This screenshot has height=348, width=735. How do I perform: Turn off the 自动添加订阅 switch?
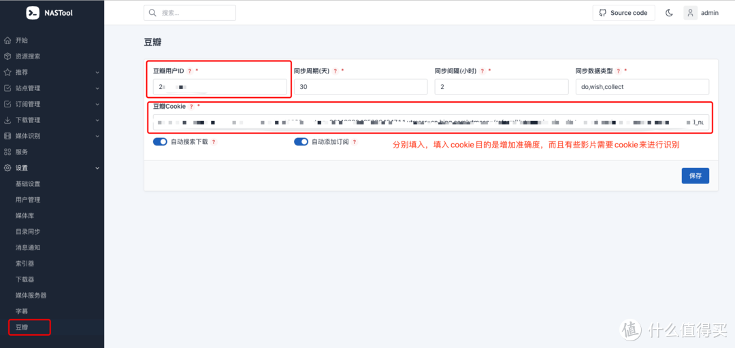(x=301, y=142)
